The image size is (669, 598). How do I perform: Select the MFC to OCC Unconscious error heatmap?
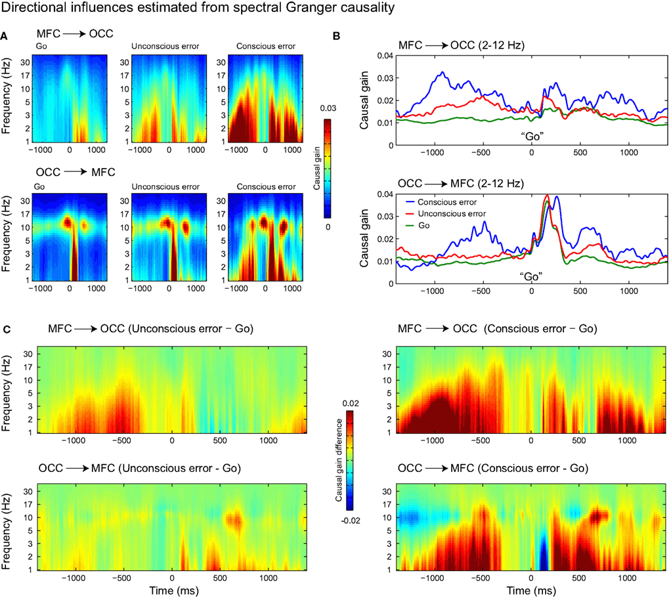click(169, 98)
